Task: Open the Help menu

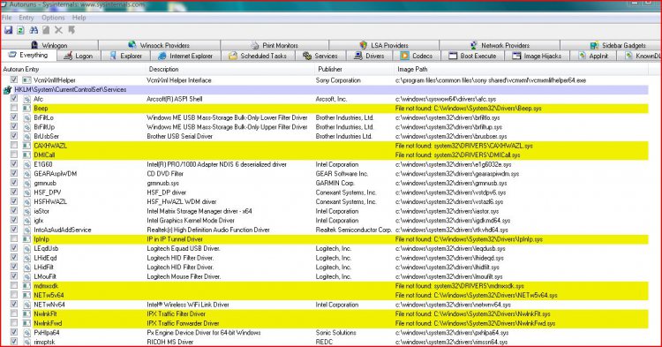Action: click(x=79, y=18)
